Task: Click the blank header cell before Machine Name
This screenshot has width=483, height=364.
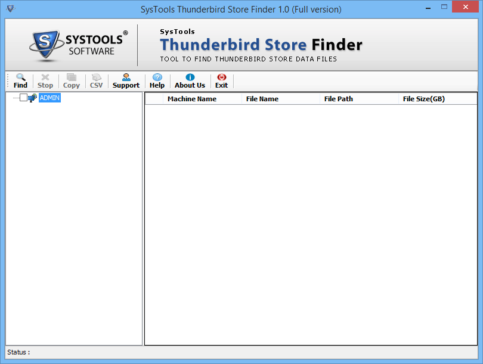Action: click(154, 99)
